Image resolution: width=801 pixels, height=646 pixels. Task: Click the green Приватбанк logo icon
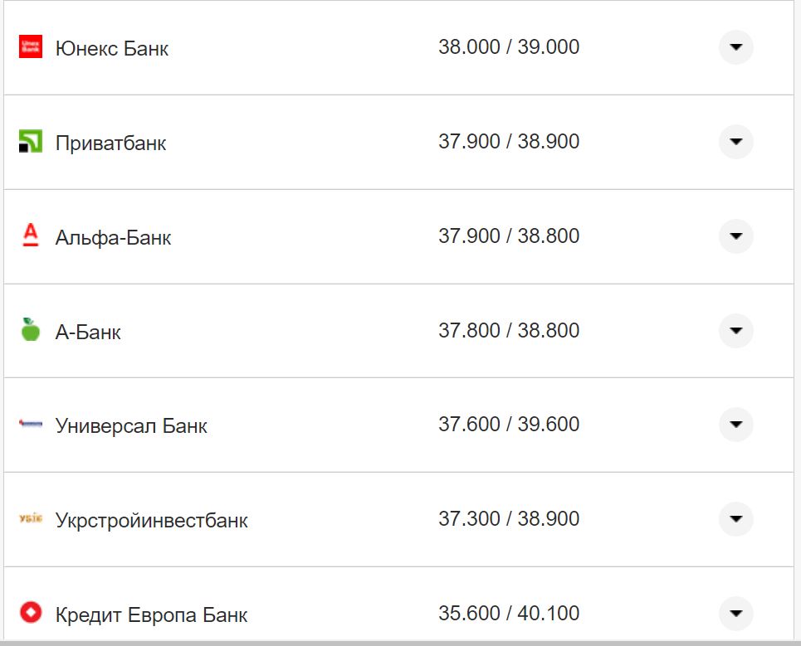tap(31, 142)
